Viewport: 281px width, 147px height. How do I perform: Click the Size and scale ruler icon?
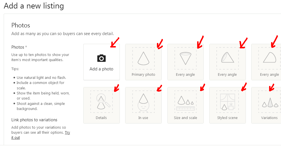pos(186,103)
